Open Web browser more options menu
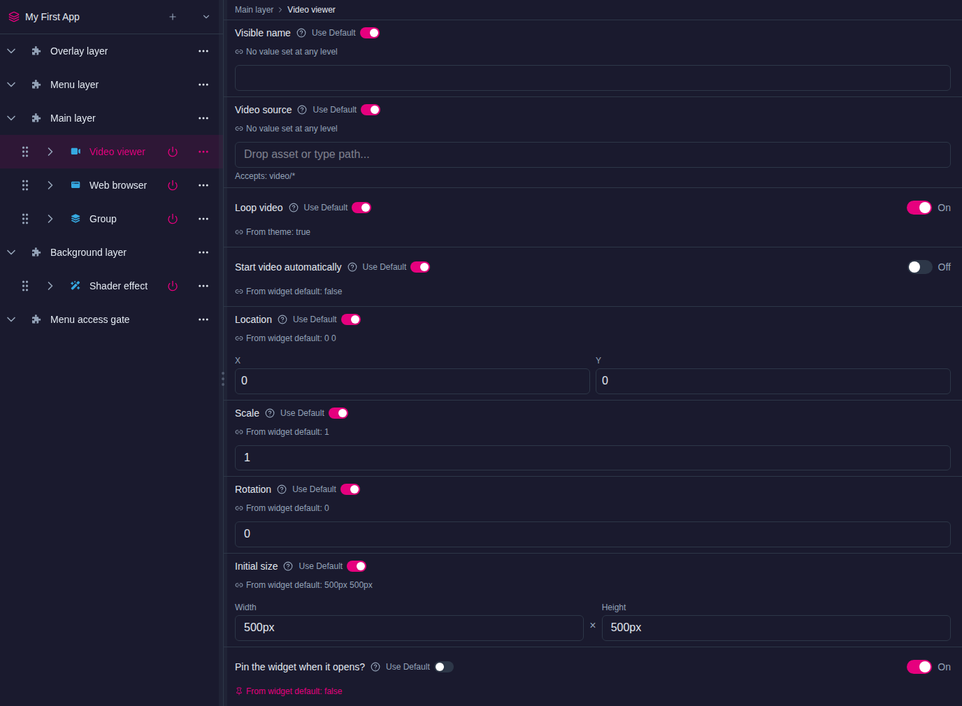Screen dimensions: 962x706 (203, 185)
